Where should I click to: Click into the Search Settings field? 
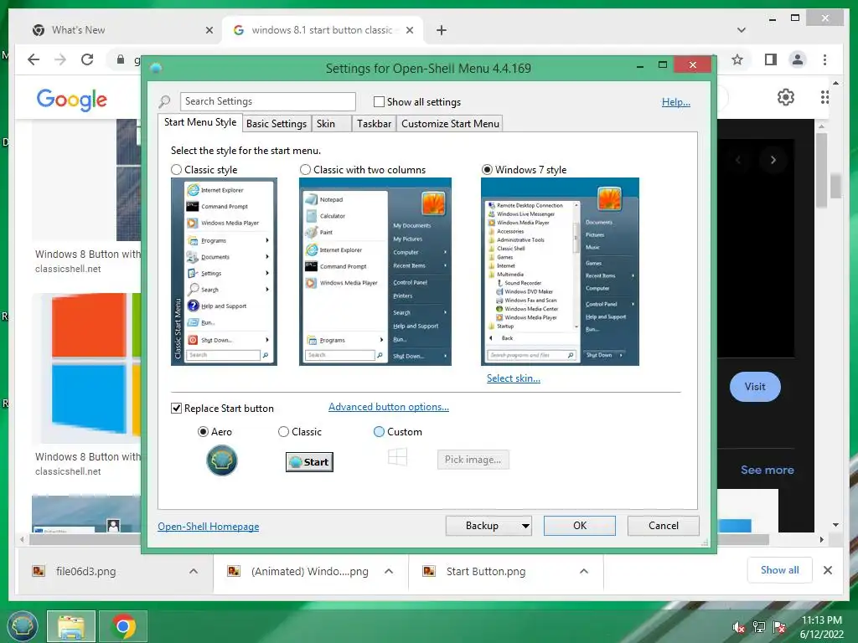tap(267, 101)
